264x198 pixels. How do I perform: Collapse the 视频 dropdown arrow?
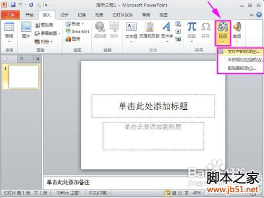[223, 42]
